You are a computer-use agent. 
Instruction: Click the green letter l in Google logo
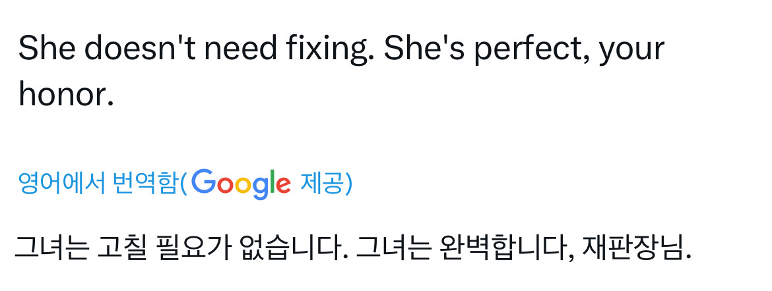pyautogui.click(x=271, y=182)
